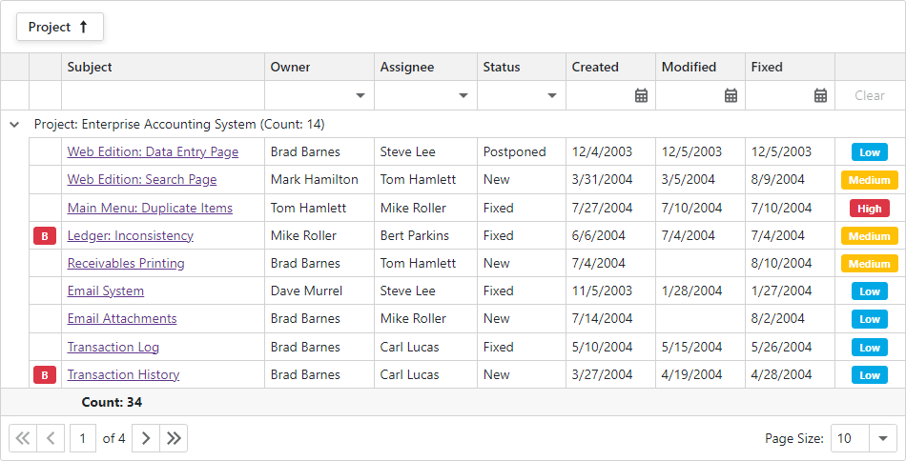The width and height of the screenshot is (906, 461).
Task: Click the Subject filter text field
Action: click(162, 95)
